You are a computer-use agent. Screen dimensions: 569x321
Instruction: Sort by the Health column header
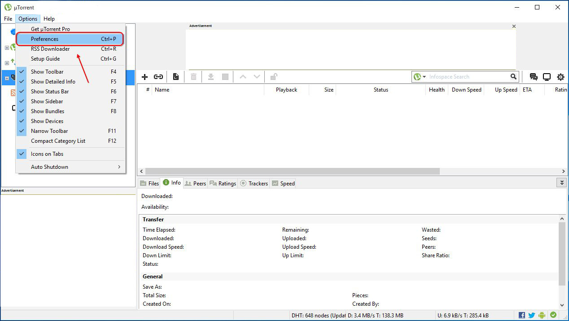437,90
